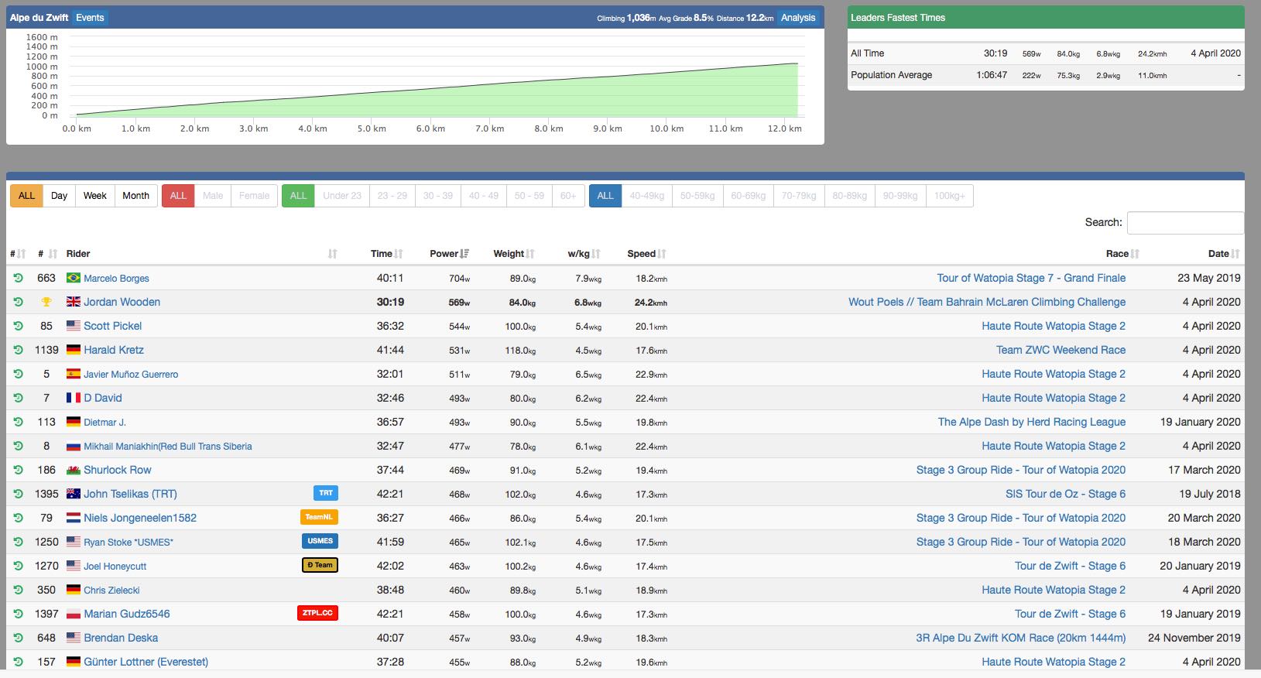Click gold trophy icon for Jordan Wooden
This screenshot has height=678, width=1261.
pyautogui.click(x=46, y=302)
